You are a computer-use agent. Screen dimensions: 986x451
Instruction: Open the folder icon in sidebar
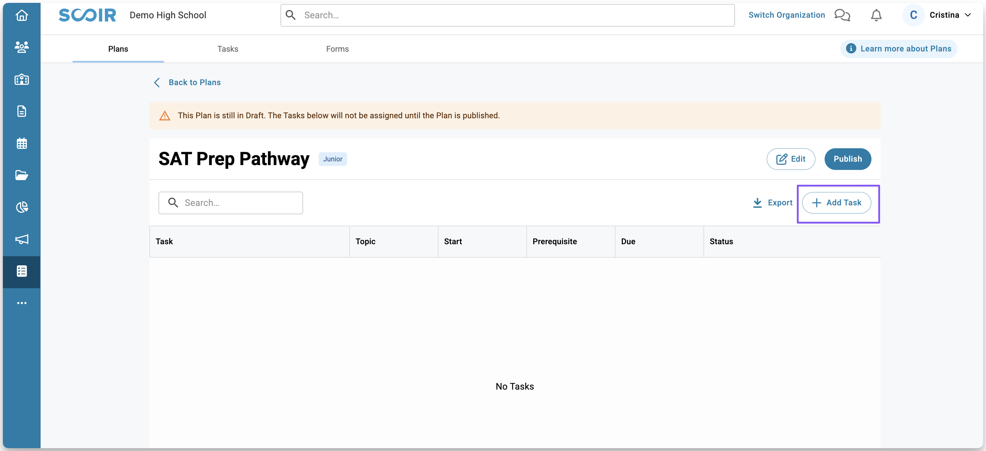(21, 175)
